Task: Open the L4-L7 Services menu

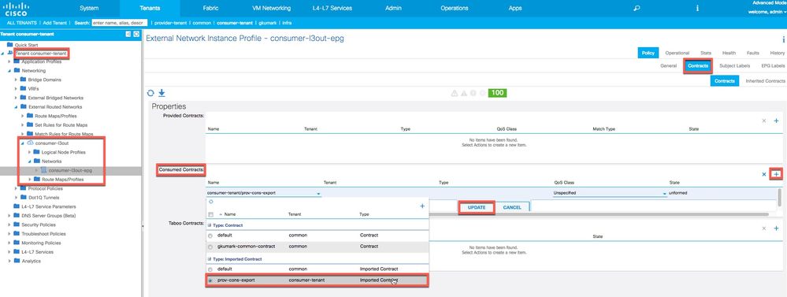Action: (x=332, y=8)
